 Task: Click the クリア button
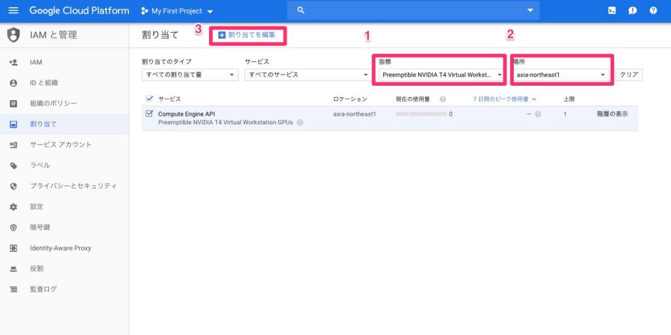pos(629,75)
